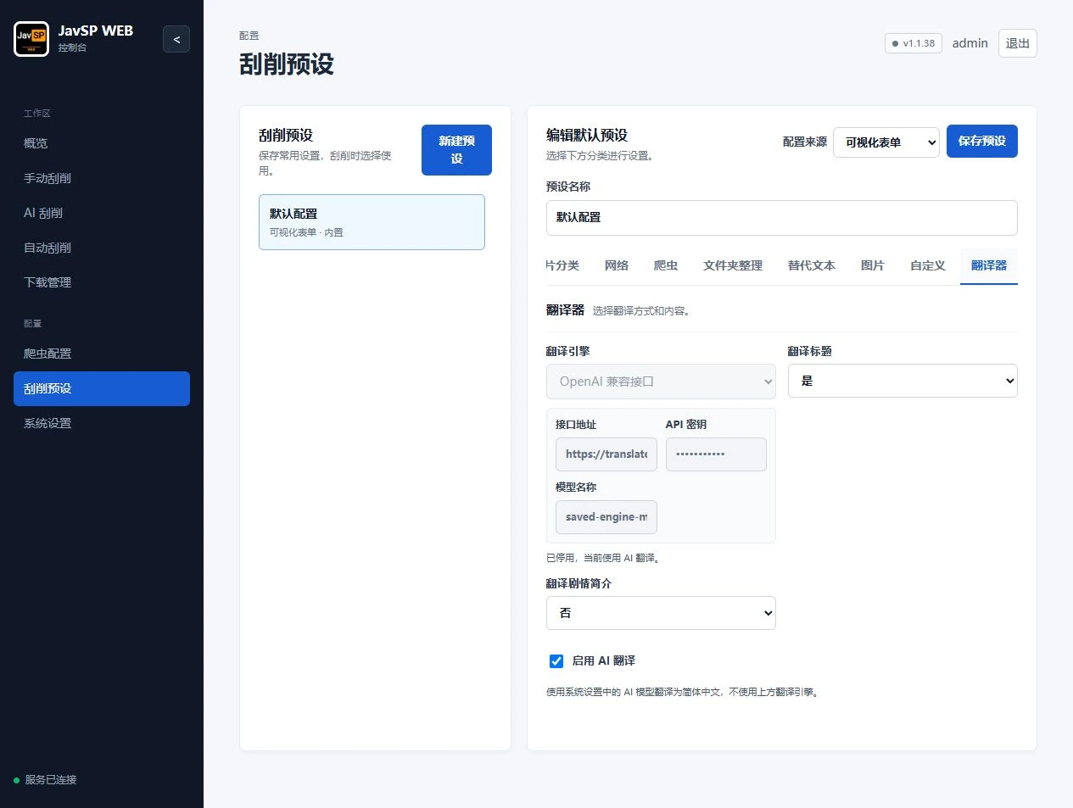Screen dimensions: 1073x808
Task: Click the 刮削预设 page heading
Action: pyautogui.click(x=287, y=64)
